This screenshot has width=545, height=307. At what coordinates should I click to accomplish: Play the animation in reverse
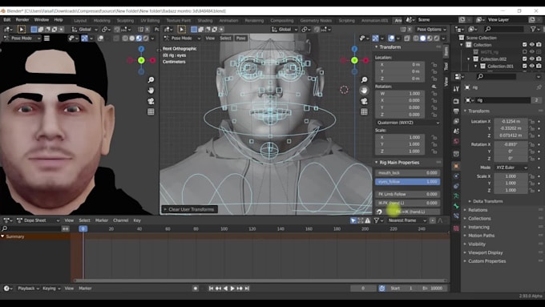point(225,289)
